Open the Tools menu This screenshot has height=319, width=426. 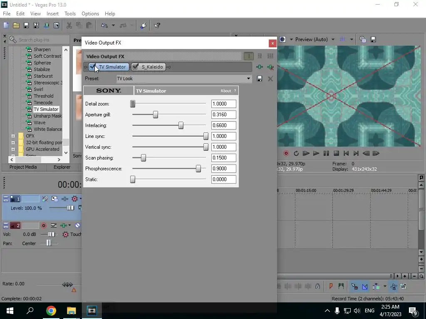pyautogui.click(x=70, y=14)
